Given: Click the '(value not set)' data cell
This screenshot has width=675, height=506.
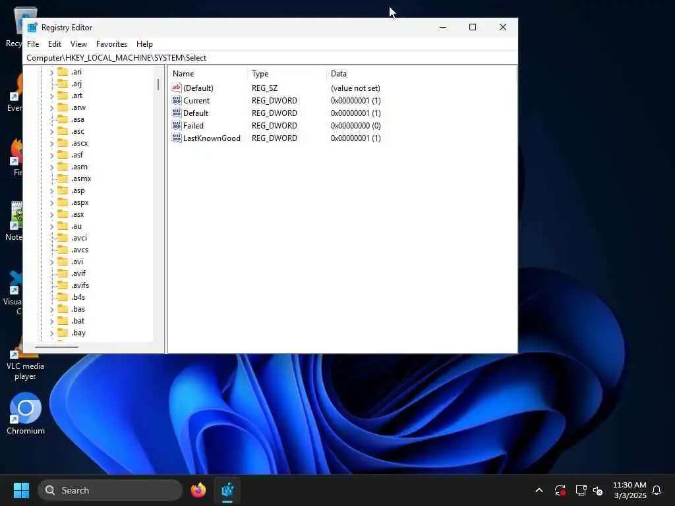Looking at the screenshot, I should [x=355, y=88].
